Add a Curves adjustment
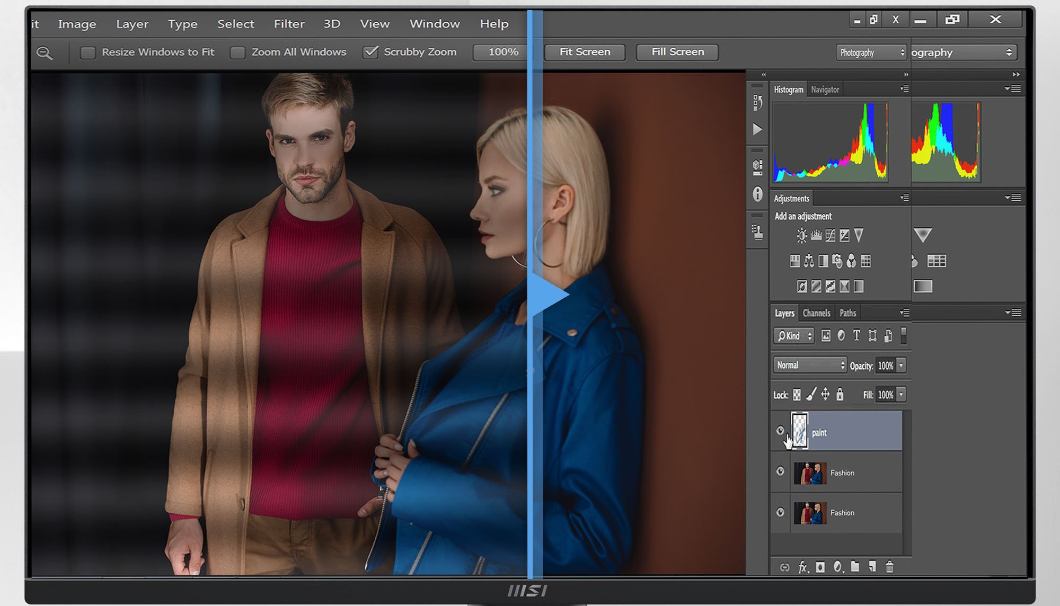The image size is (1060, 606). click(831, 235)
